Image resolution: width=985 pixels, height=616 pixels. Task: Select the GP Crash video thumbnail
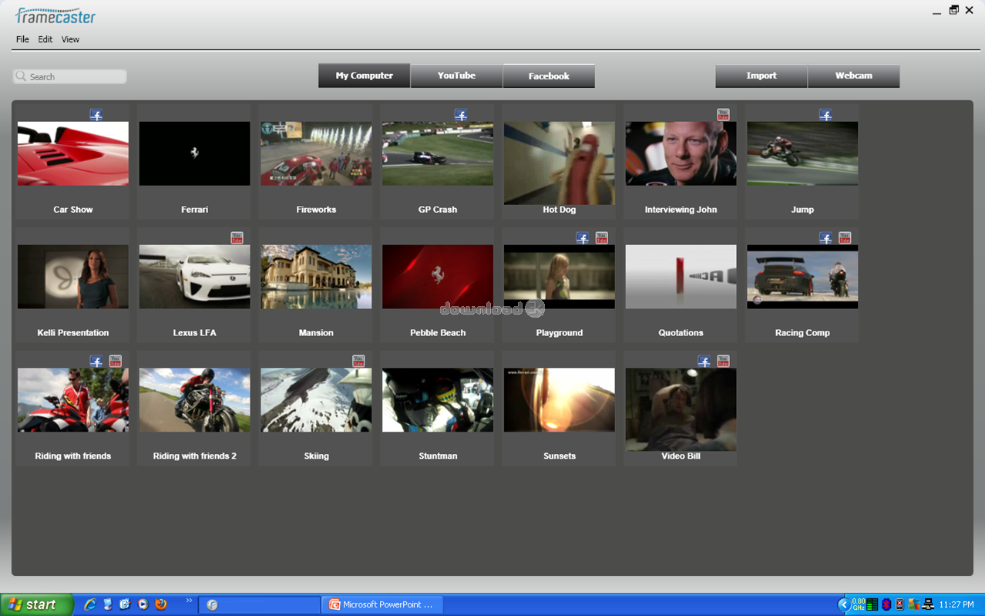point(438,153)
